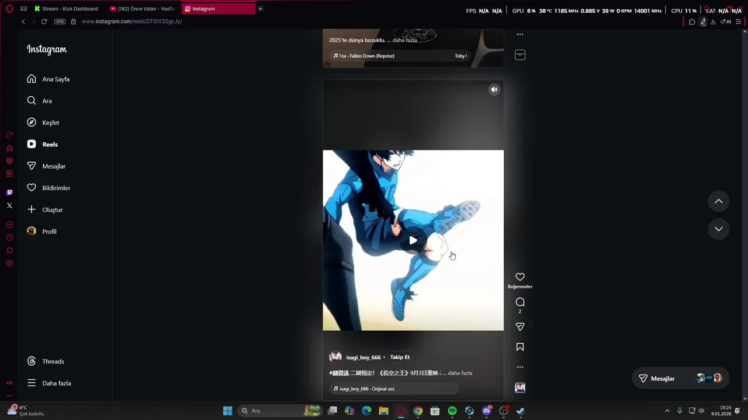Reload the page
Image resolution: width=748 pixels, height=420 pixels.
click(x=44, y=22)
